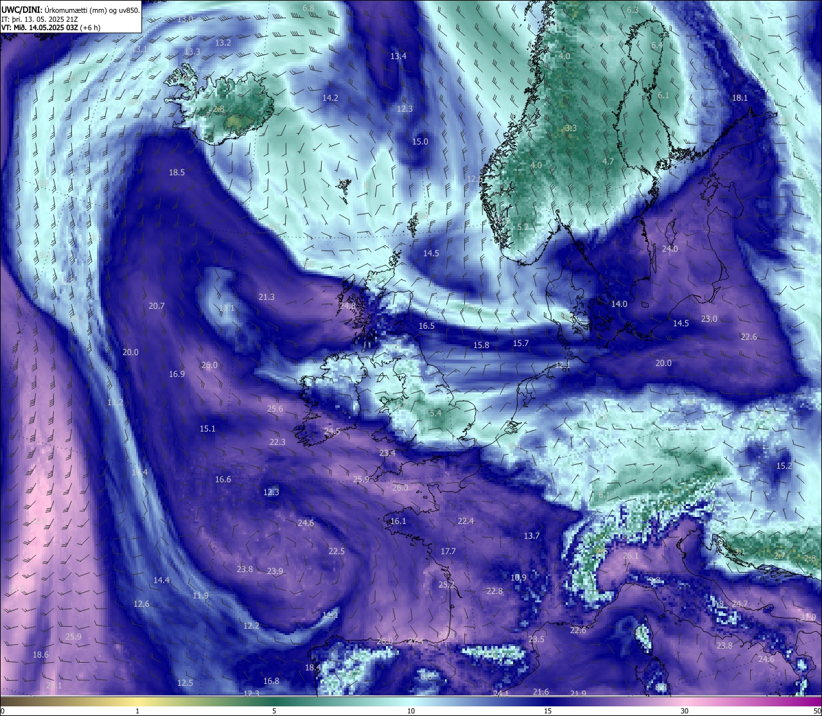Screen dimensions: 822x716
Task: Select the 18.6 value near the left edge
Action: [x=40, y=655]
